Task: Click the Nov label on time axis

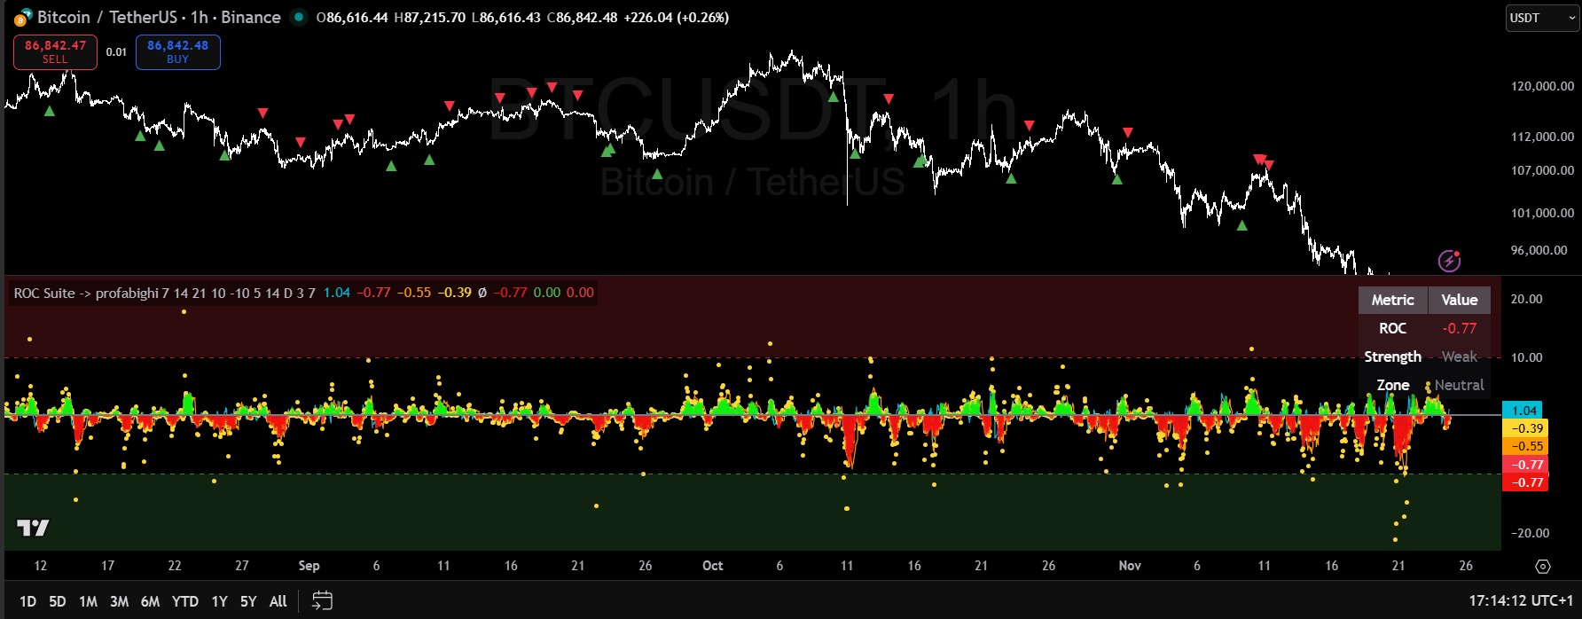Action: (x=1130, y=566)
